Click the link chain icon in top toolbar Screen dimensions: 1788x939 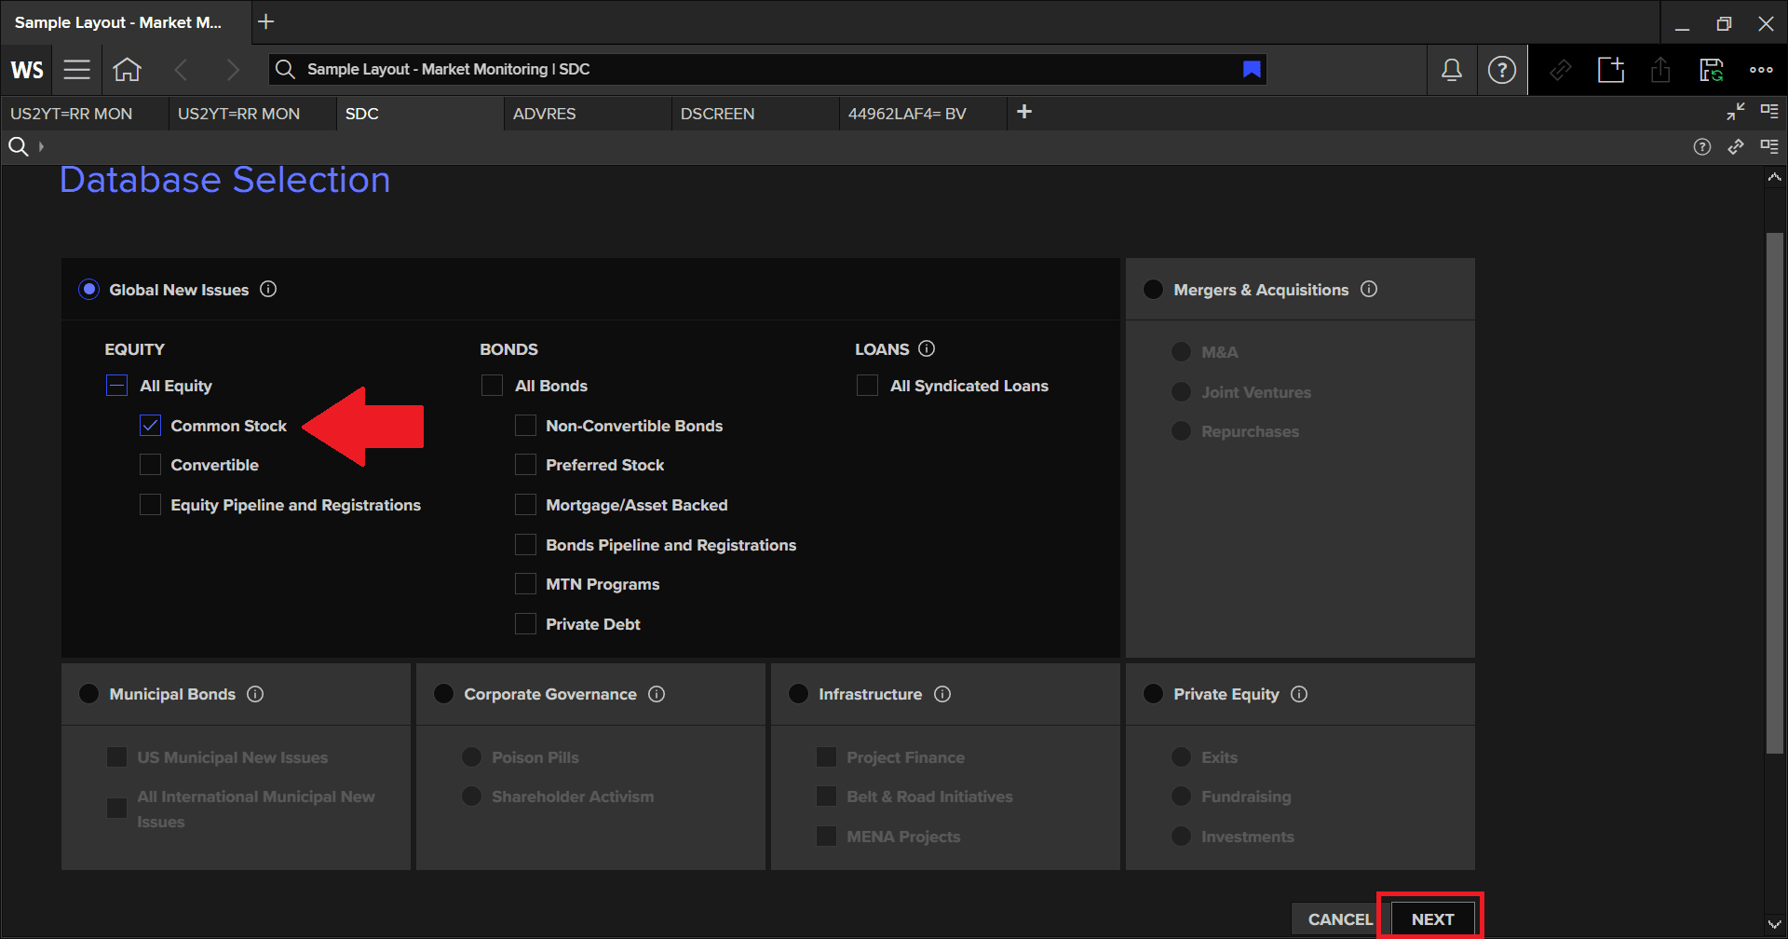pyautogui.click(x=1561, y=70)
